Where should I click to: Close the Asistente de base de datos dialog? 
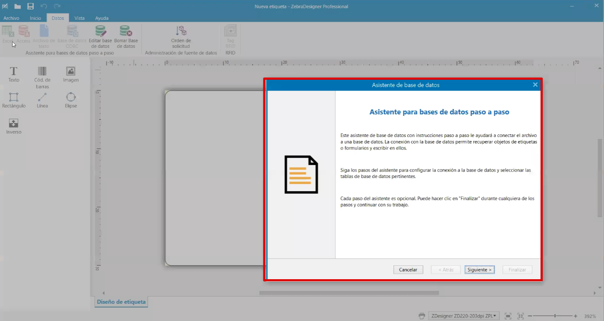pos(535,85)
